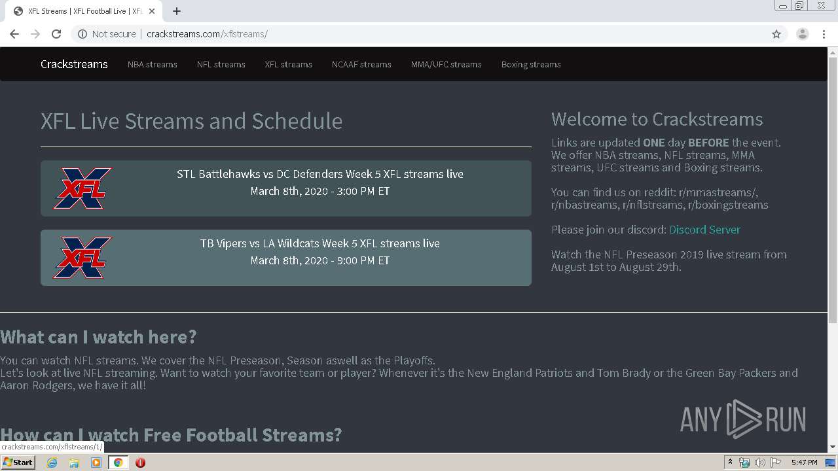Open STL Battlehawks vs DC Defenders stream
This screenshot has width=838, height=471.
tap(286, 188)
